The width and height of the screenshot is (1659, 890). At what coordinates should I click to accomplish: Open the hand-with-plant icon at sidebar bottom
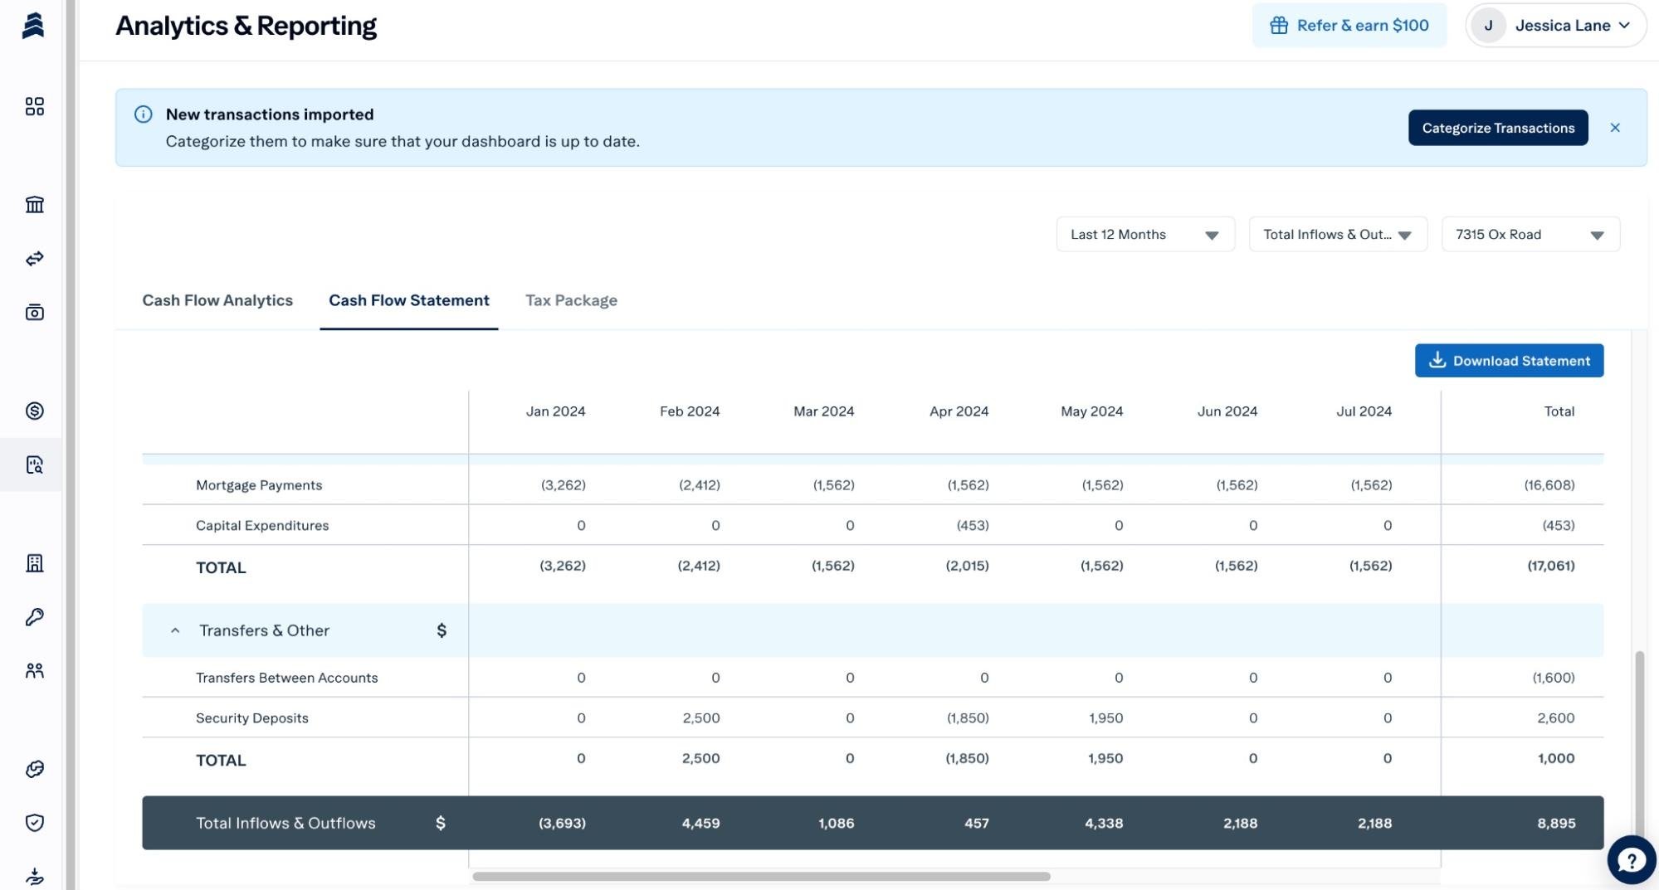click(x=34, y=876)
